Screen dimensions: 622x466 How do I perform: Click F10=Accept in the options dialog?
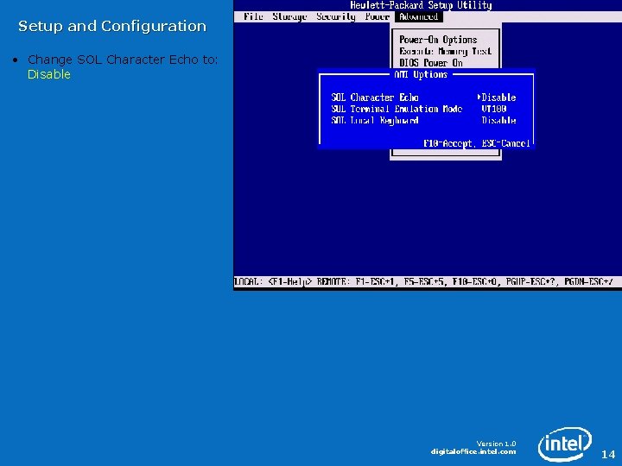(448, 143)
